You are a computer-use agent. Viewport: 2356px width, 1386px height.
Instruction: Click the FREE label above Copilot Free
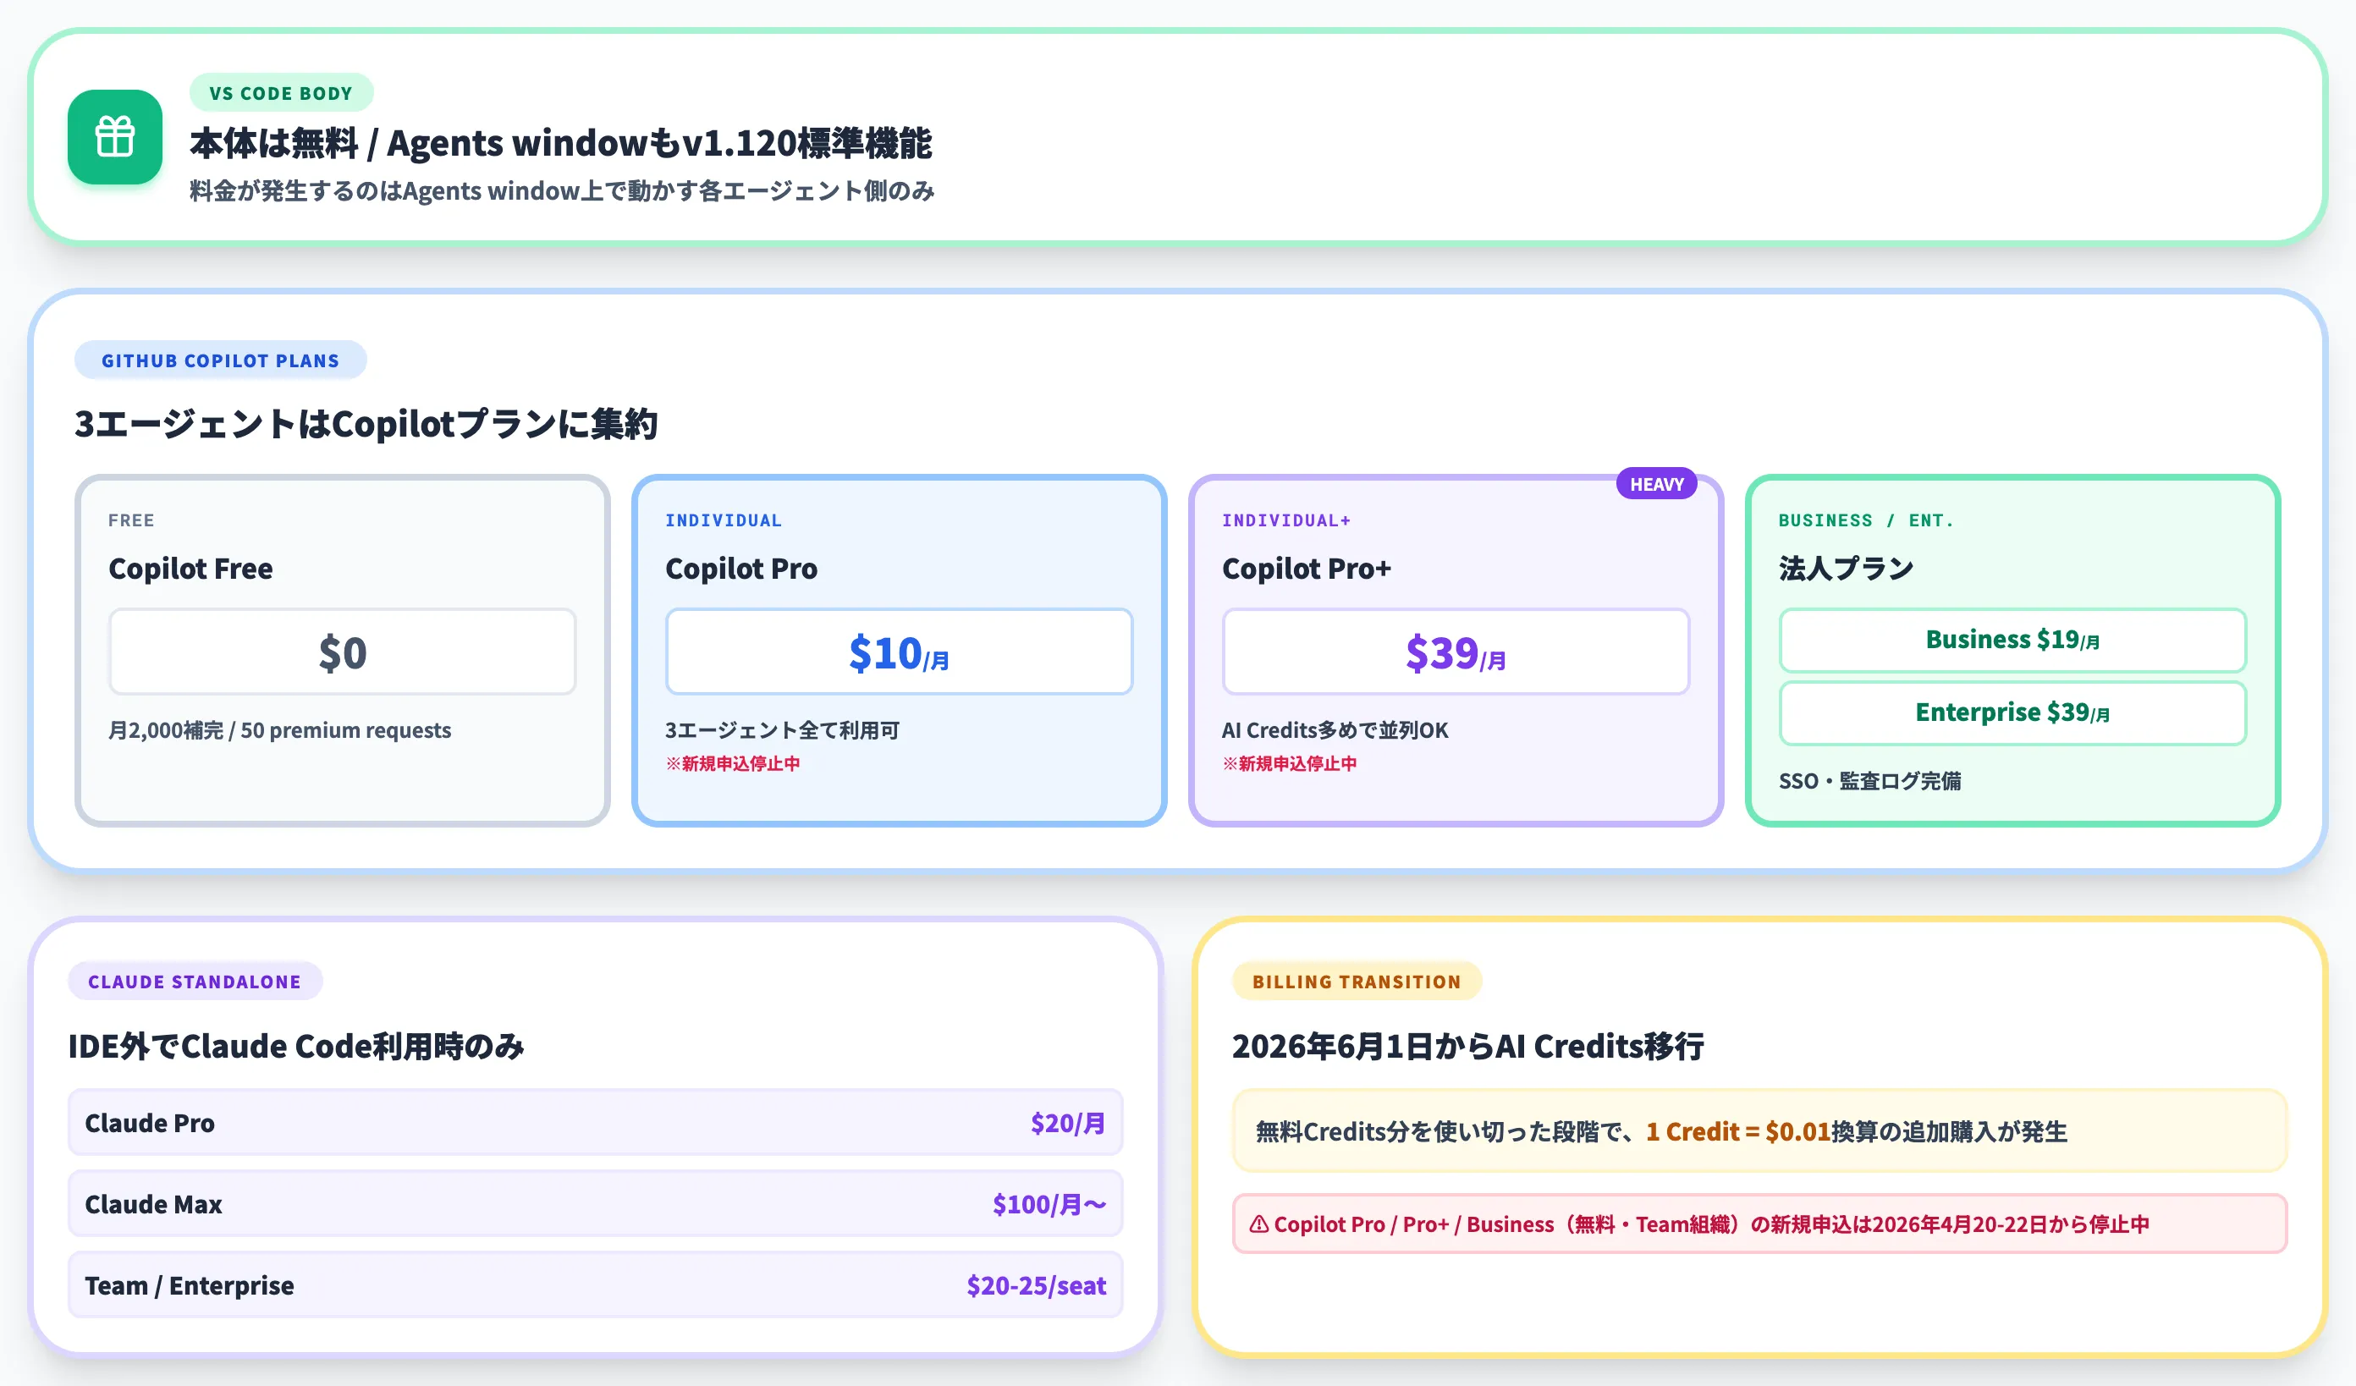[x=132, y=520]
